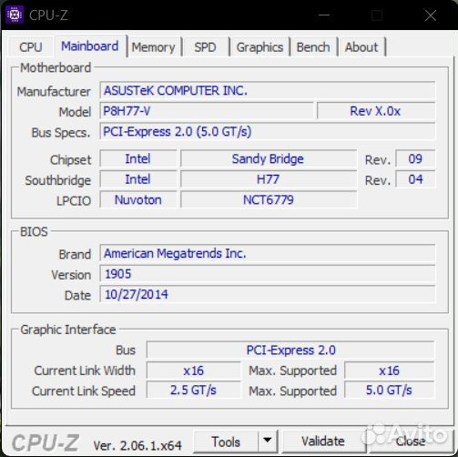Viewport: 458px width, 457px height.
Task: Click the Nuvoton LPCIO vendor field
Action: click(x=138, y=199)
